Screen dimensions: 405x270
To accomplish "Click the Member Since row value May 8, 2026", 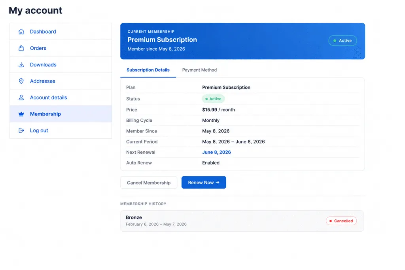I will [216, 131].
